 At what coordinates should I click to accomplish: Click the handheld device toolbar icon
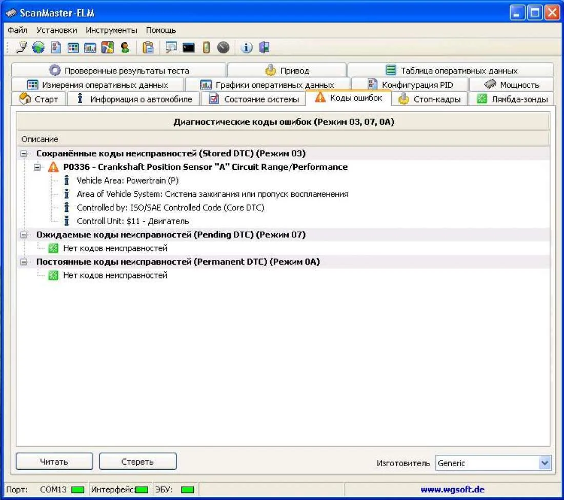tap(206, 48)
